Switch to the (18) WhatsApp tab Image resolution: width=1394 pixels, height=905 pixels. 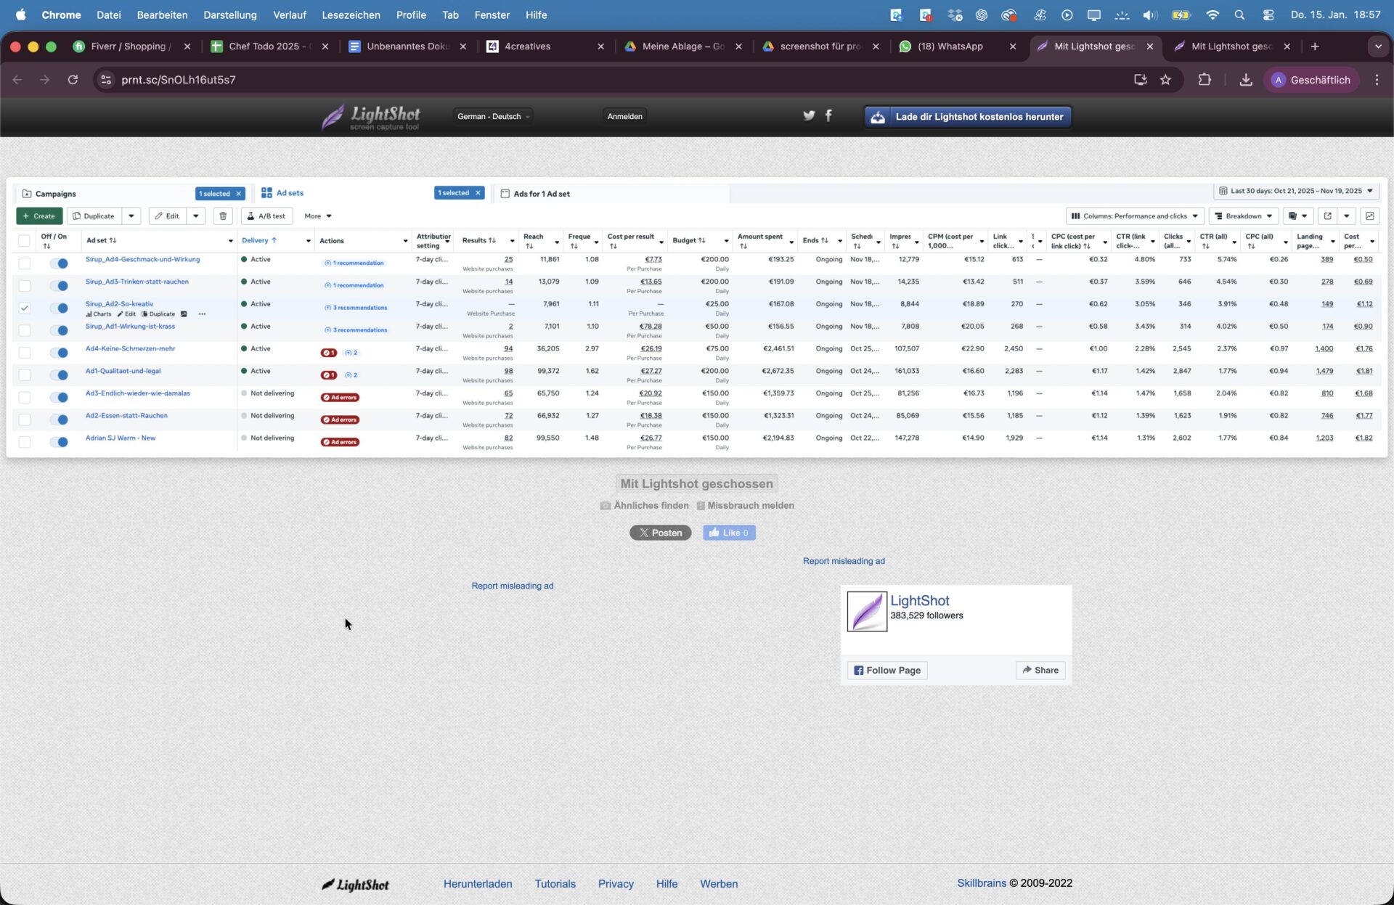click(950, 46)
